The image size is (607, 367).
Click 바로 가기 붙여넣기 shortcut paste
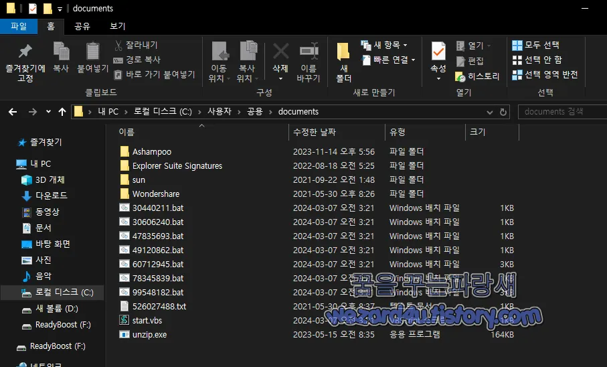click(x=155, y=74)
